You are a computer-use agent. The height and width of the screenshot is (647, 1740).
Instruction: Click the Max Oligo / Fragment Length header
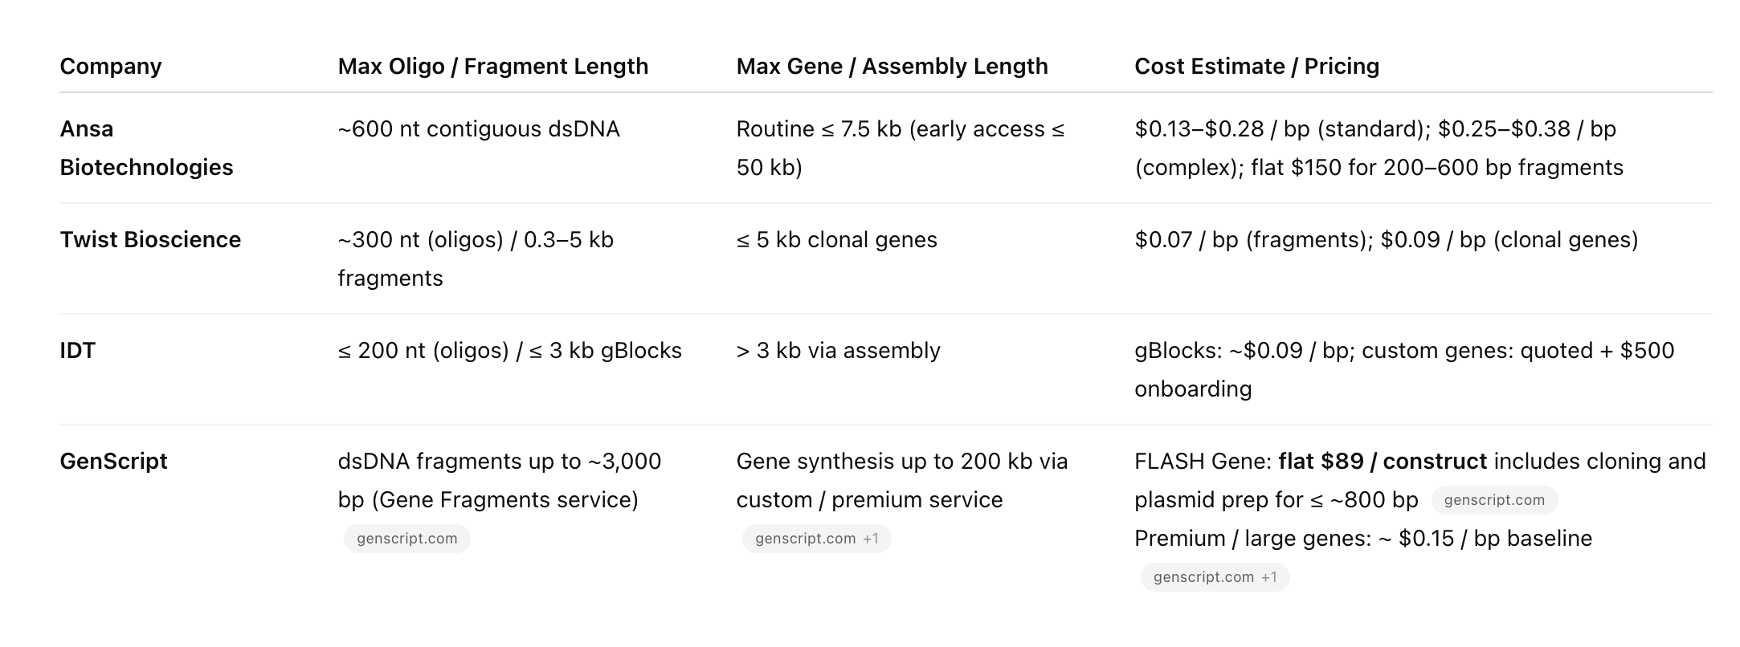[x=492, y=66]
